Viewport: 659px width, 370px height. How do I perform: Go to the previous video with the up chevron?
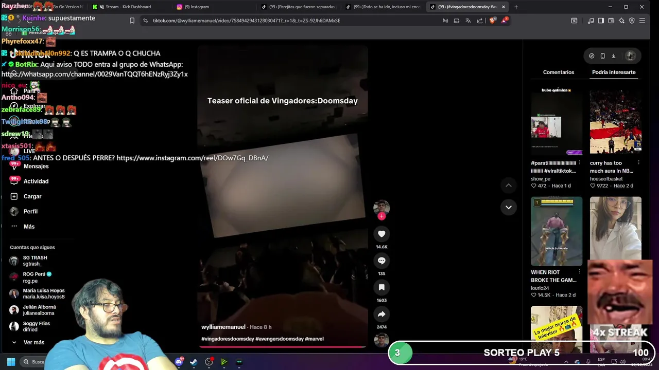coord(508,185)
